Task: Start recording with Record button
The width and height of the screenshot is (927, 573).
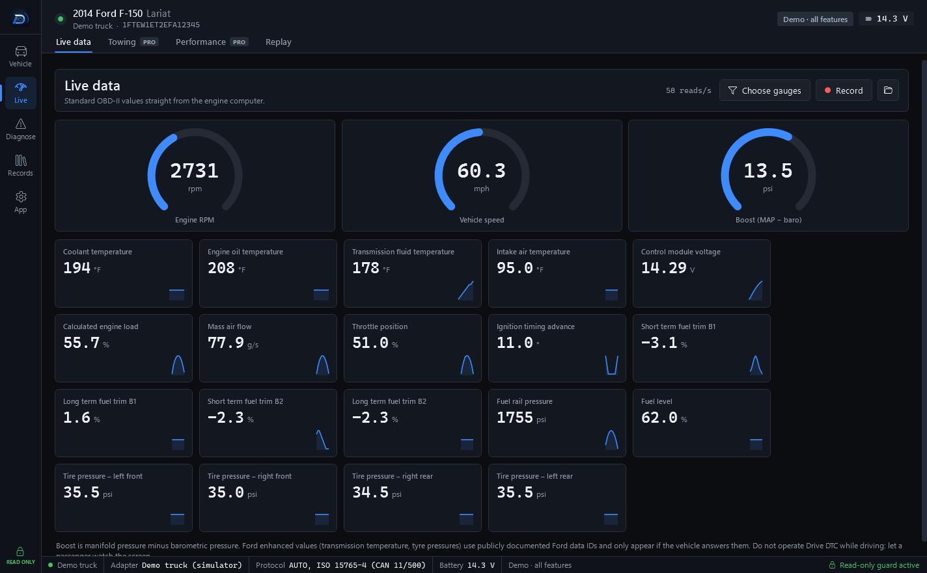Action: click(x=844, y=90)
